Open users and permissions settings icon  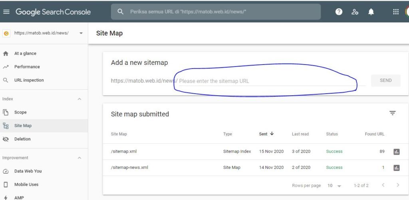[x=355, y=12]
